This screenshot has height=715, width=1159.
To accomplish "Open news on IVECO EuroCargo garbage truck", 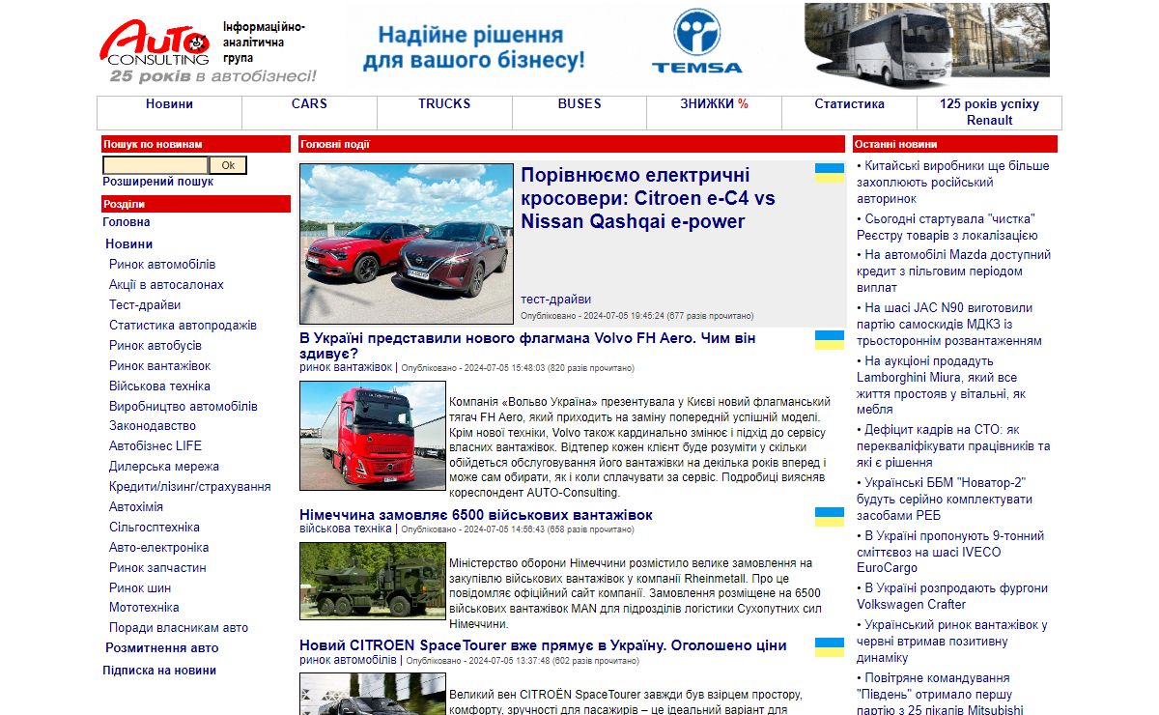I will (x=950, y=553).
